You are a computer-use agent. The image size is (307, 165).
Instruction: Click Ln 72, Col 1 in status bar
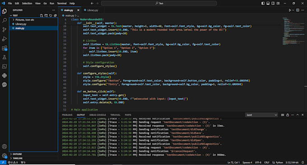[x=233, y=162]
